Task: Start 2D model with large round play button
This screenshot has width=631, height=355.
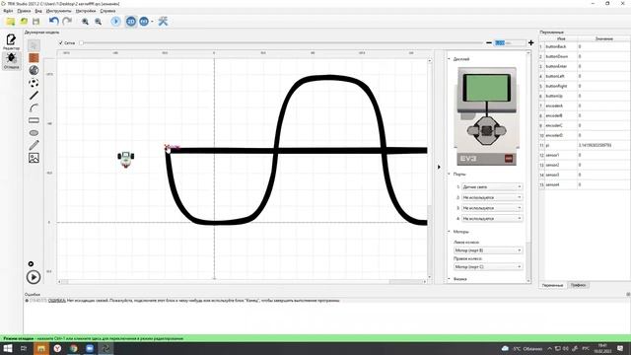Action: click(x=34, y=277)
